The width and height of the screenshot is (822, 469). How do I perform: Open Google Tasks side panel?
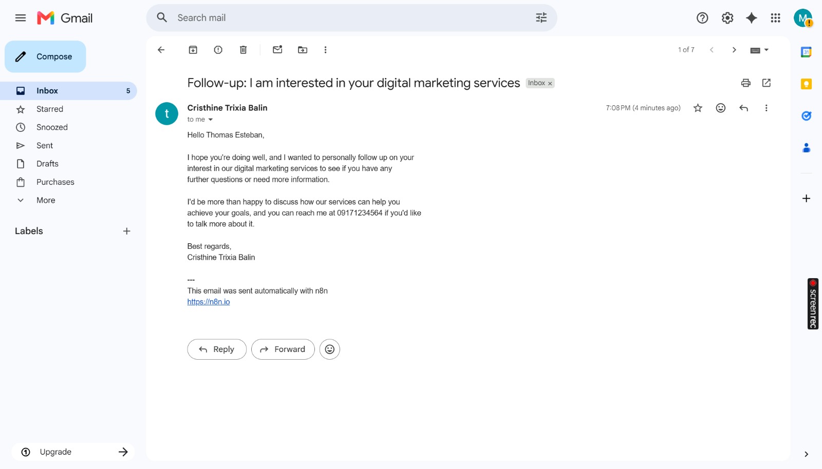(x=807, y=116)
